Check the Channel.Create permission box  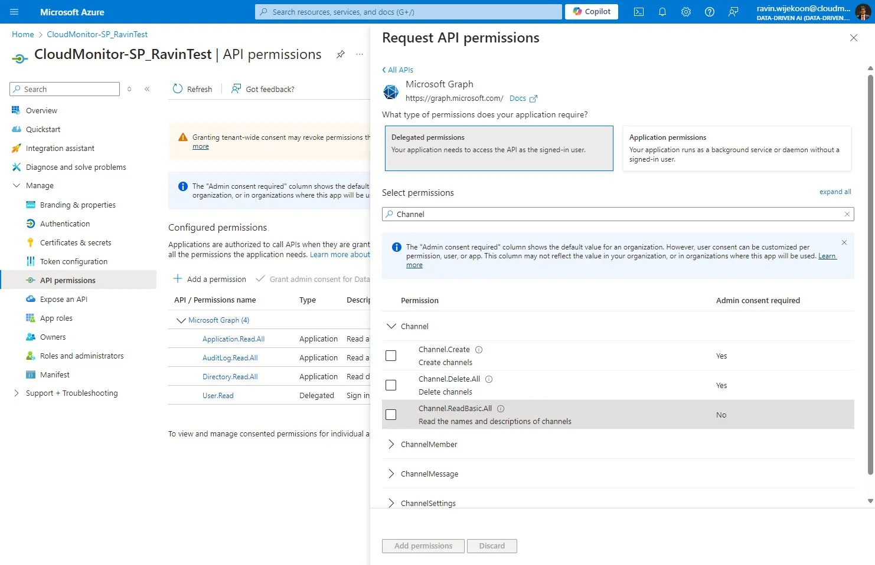point(391,356)
